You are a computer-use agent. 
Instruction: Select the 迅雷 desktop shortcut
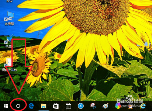[x=9, y=41]
